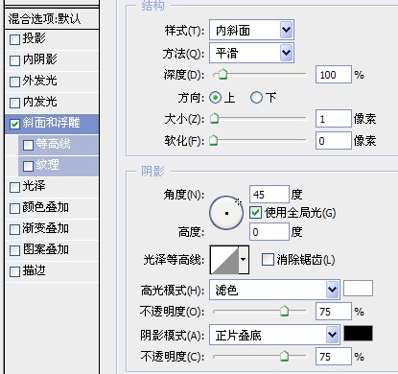Open the 投影 drop shadow settings entry

pos(34,38)
